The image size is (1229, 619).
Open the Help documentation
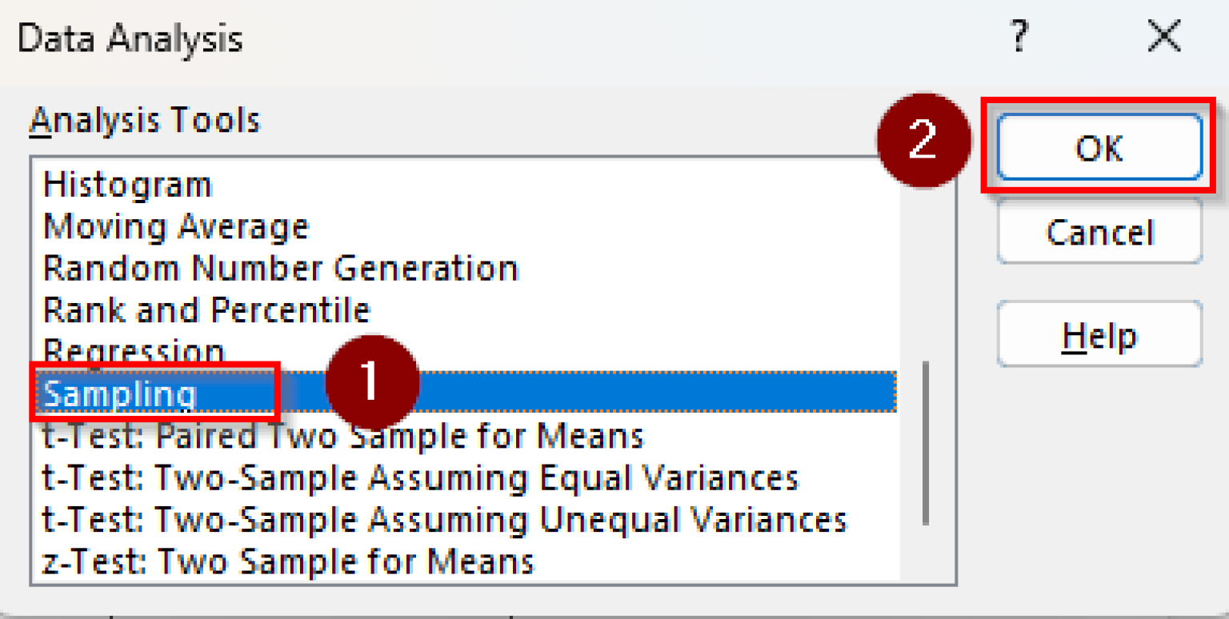pos(1099,335)
